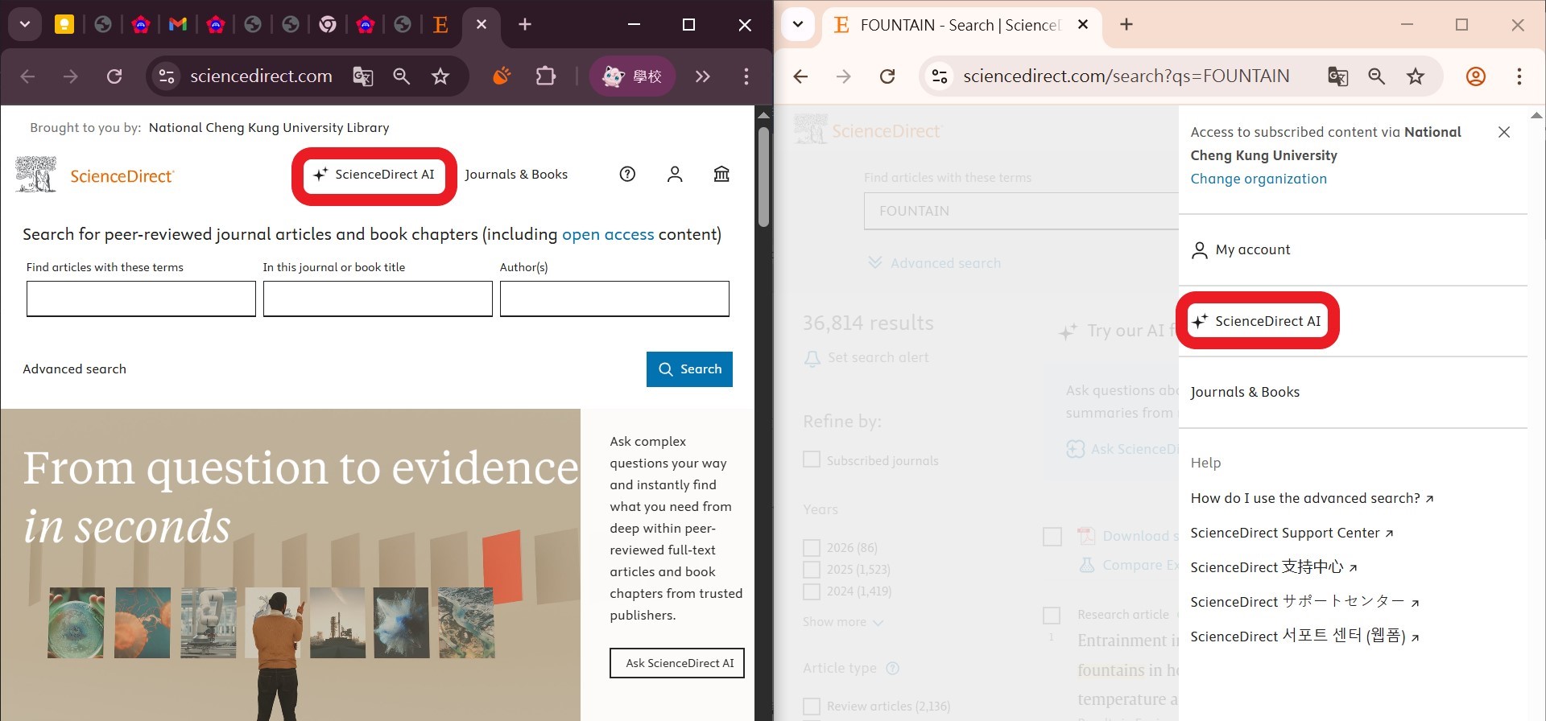Bookmark the page with star icon in right browser
This screenshot has height=721, width=1546.
(x=1415, y=76)
